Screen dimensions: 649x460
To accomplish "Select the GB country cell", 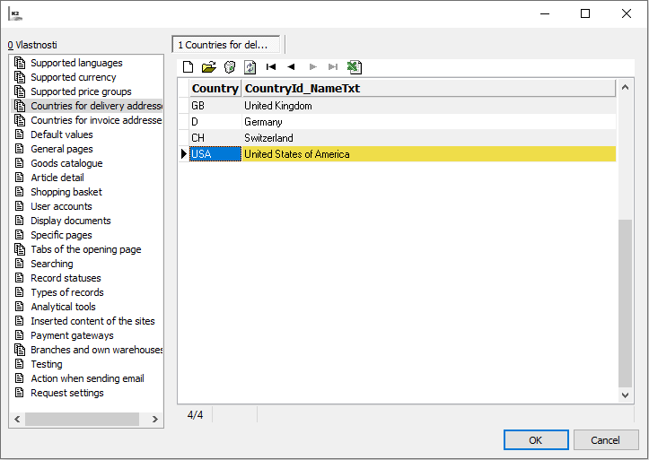I will 215,106.
